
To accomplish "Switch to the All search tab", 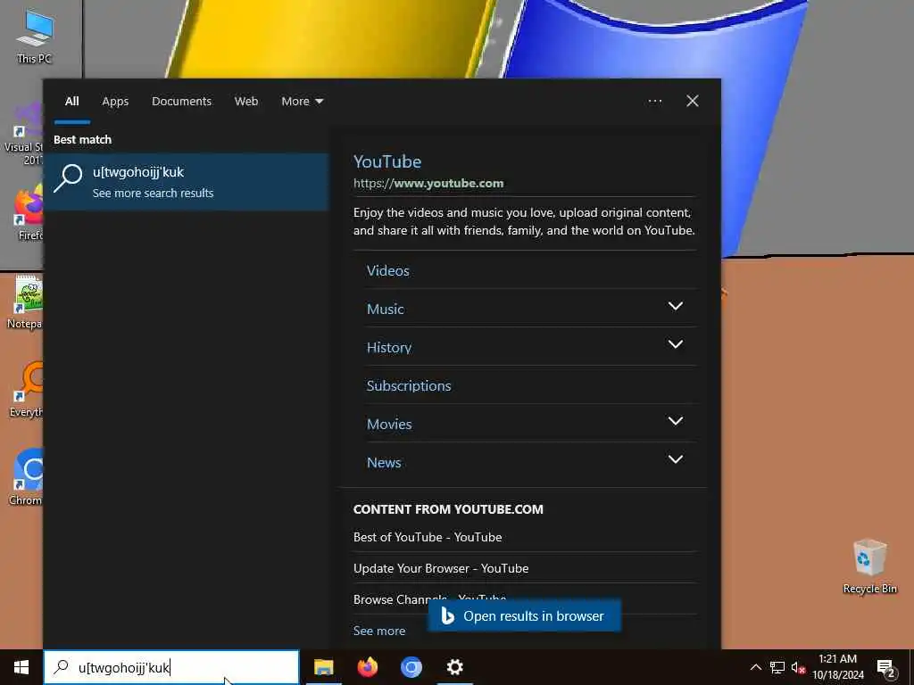I will pyautogui.click(x=71, y=102).
